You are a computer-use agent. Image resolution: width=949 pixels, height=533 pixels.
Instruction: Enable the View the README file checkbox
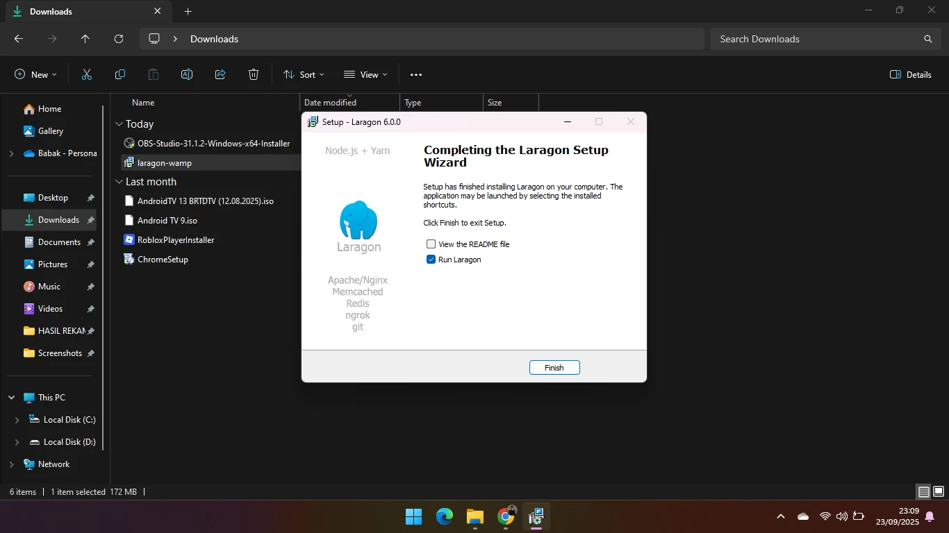(431, 244)
